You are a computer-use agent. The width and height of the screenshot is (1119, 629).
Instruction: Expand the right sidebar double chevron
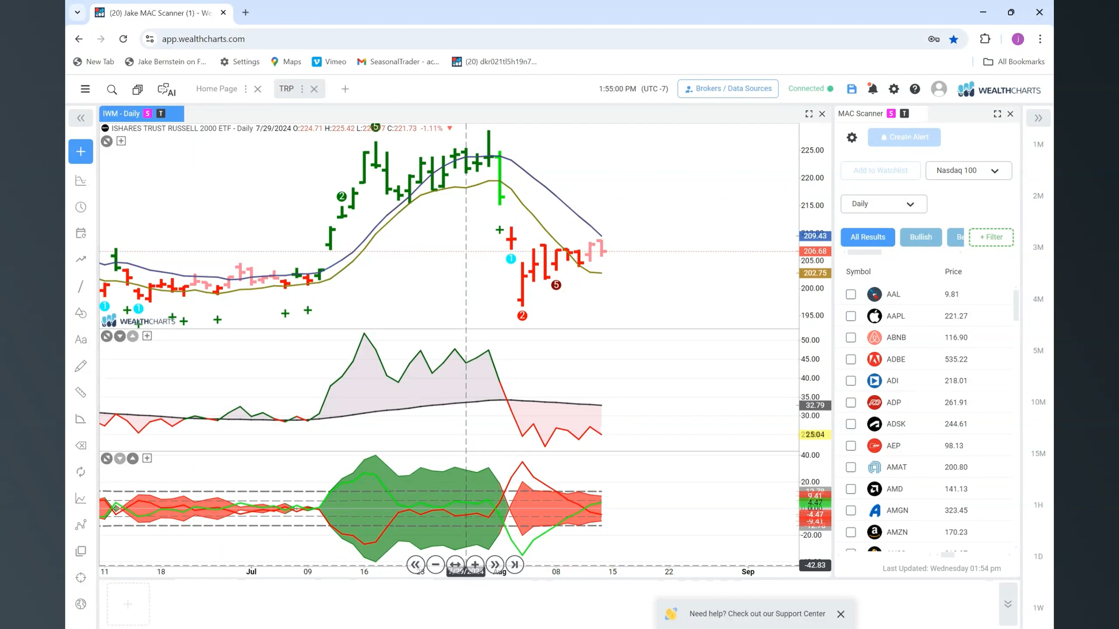(x=1038, y=118)
